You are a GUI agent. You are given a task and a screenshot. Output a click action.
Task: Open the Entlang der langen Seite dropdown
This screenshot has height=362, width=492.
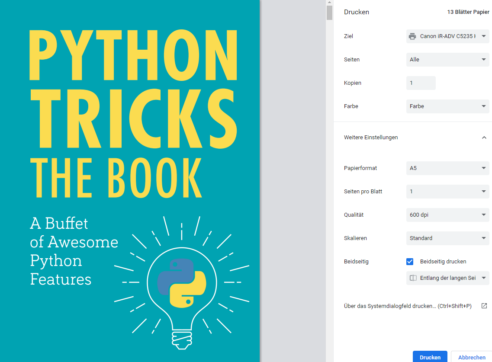click(447, 278)
